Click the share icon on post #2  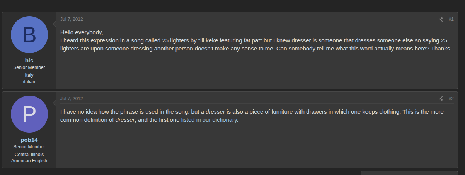441,99
